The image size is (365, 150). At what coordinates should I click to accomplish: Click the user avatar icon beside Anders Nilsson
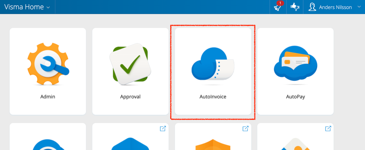point(312,7)
